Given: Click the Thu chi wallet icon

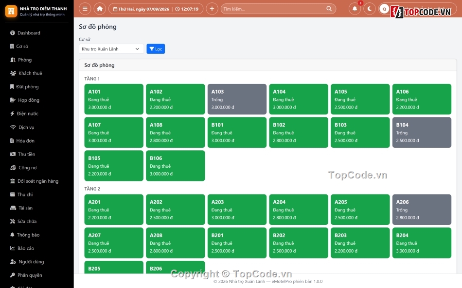Looking at the screenshot, I should pos(12,194).
